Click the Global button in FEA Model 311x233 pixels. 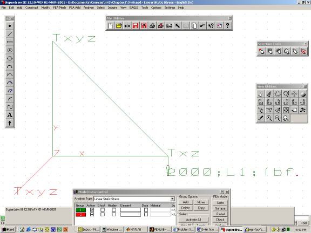220,214
